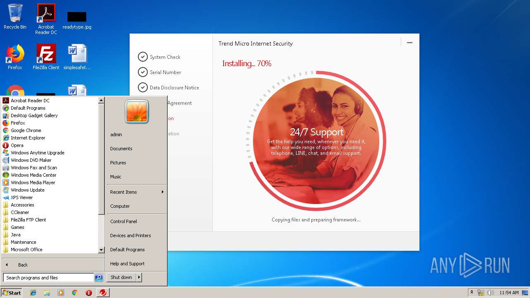The height and width of the screenshot is (298, 530).
Task: Open Windows Media Player from programs list
Action: coord(50,183)
